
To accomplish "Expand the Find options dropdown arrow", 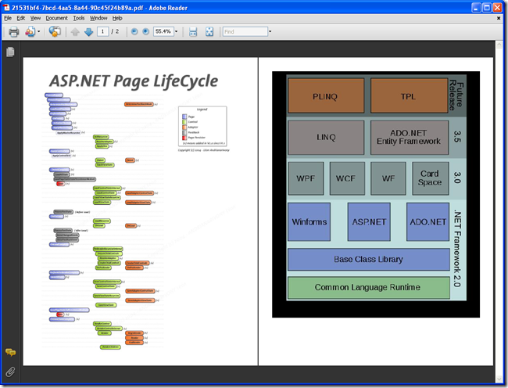I will pos(270,31).
